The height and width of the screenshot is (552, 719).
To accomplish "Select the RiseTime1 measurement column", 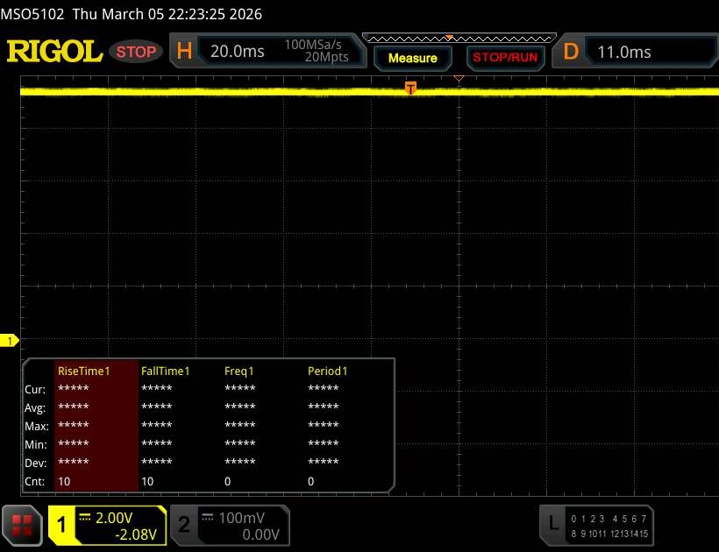I will 84,371.
